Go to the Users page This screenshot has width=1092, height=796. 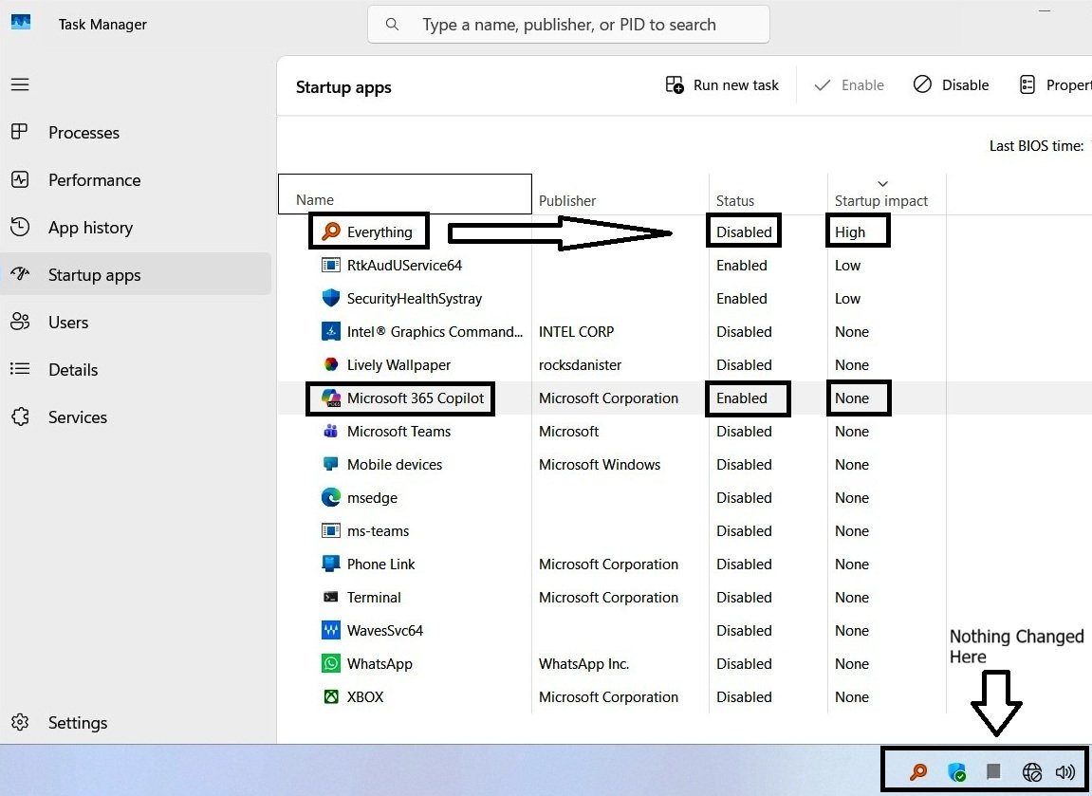tap(136, 322)
